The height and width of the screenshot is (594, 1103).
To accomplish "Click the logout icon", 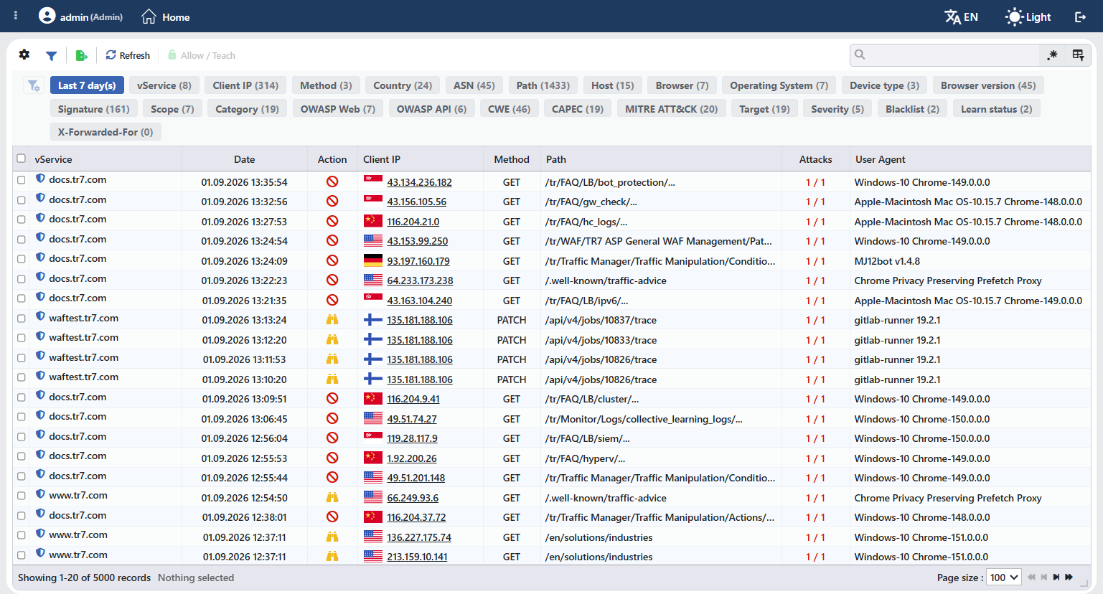I will (1080, 16).
